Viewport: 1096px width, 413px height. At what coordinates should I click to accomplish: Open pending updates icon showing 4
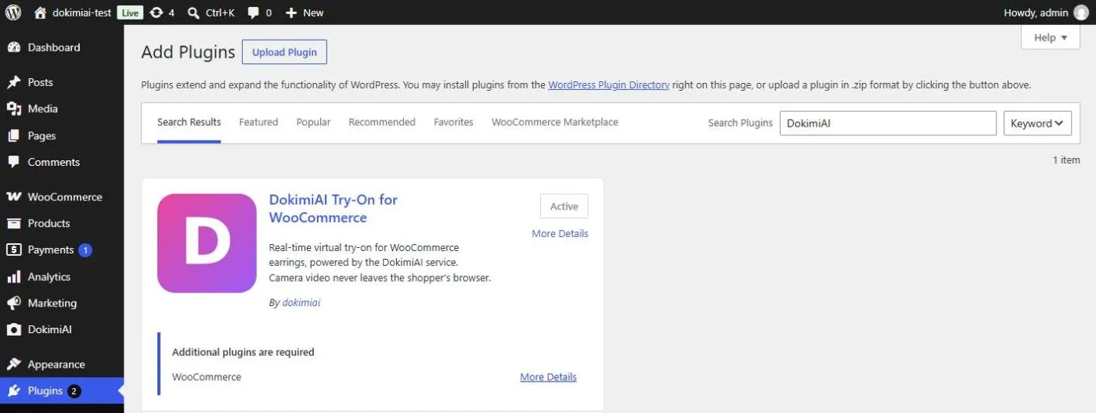(x=161, y=13)
